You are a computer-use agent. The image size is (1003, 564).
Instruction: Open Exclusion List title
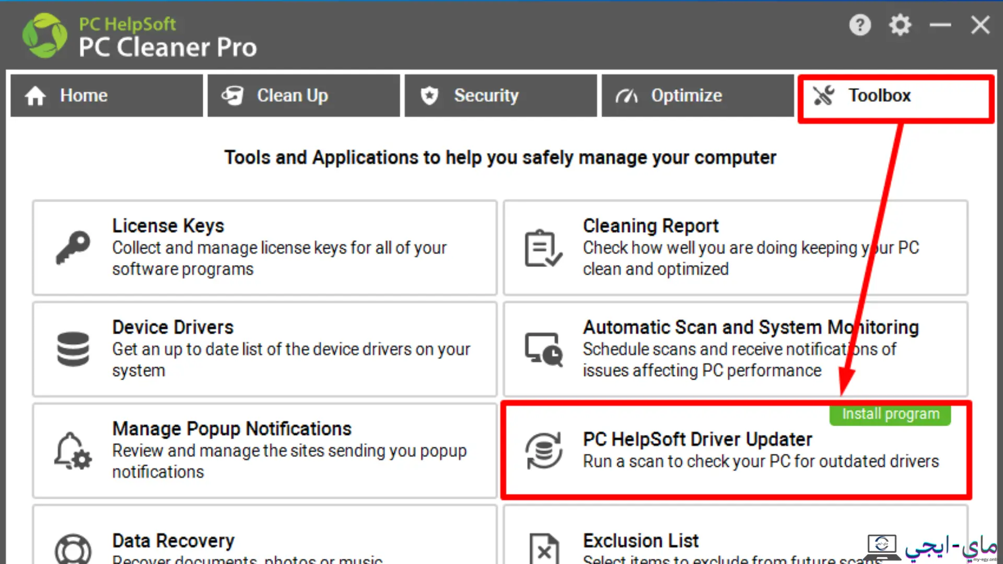point(641,541)
